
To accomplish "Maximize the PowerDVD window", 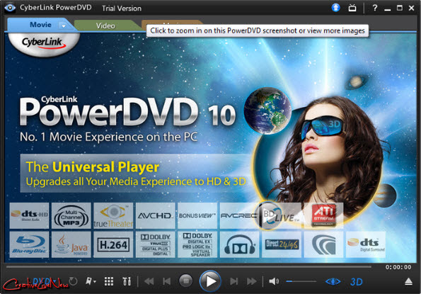I will (x=400, y=8).
